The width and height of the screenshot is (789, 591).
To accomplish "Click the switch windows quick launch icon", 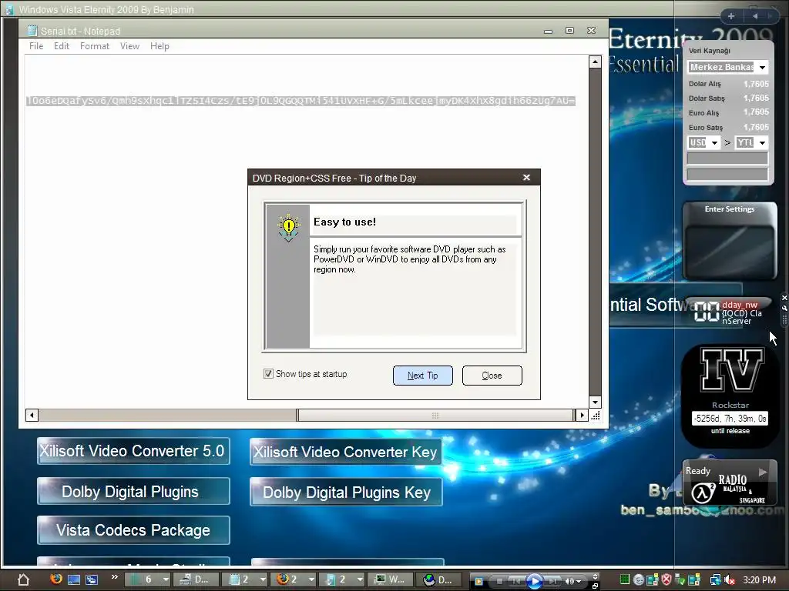I will [92, 579].
